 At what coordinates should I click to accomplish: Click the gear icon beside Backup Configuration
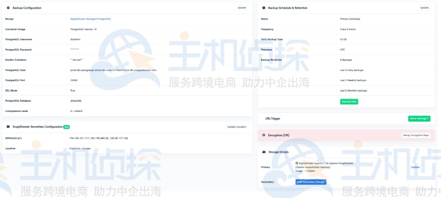8,8
